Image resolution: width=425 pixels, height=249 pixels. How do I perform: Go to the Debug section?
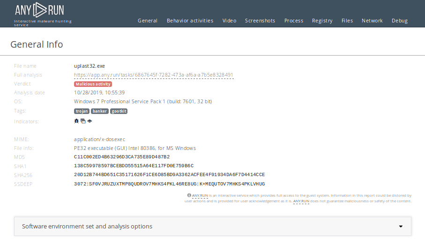[400, 21]
